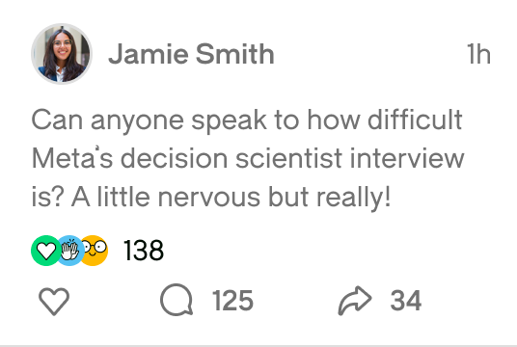
Task: Click the 125 comments count
Action: coord(232,301)
